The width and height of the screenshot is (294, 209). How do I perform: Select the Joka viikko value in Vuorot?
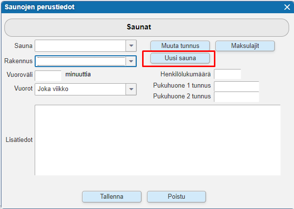point(53,89)
